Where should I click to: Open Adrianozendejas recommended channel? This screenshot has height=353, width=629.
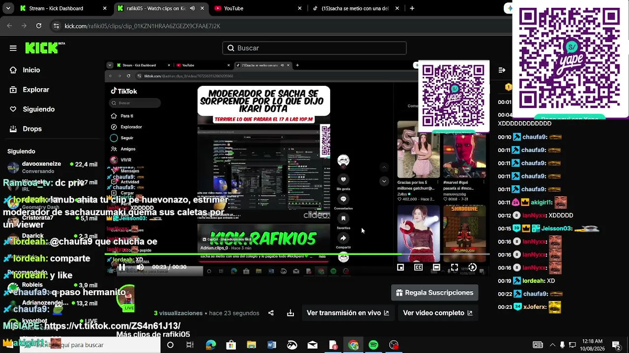click(53, 306)
